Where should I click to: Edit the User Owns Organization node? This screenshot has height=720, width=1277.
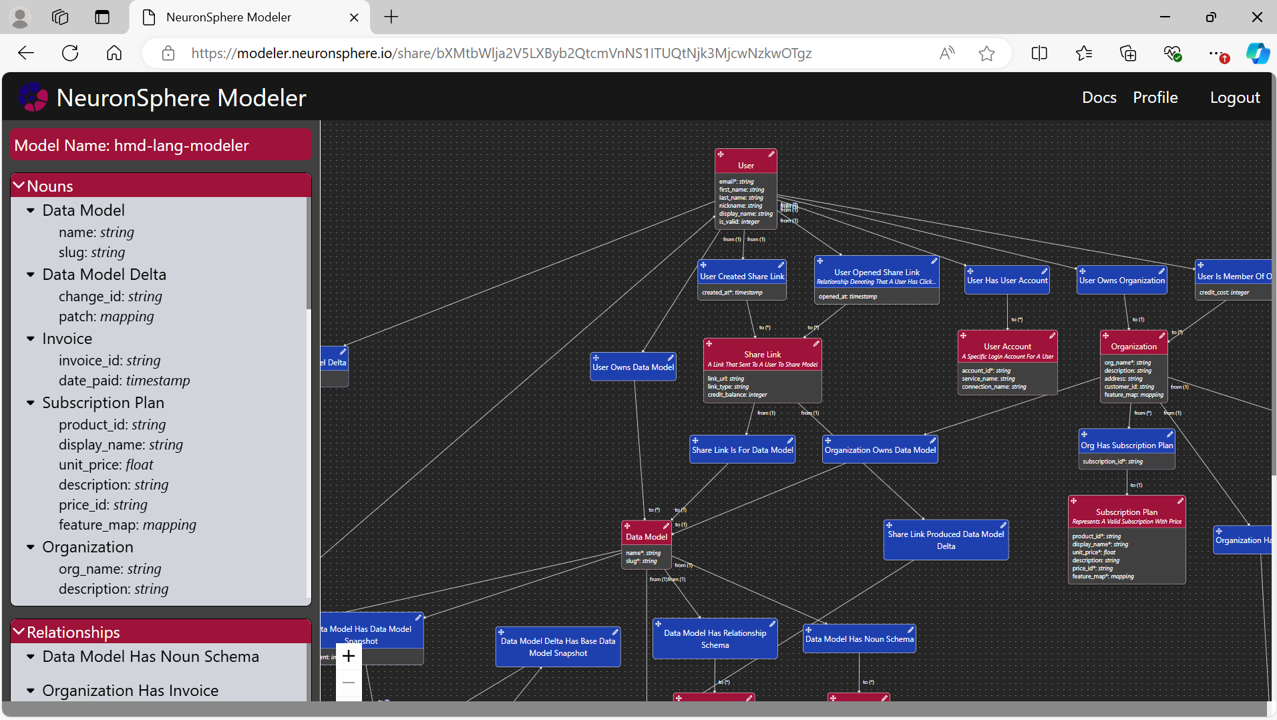(1161, 271)
